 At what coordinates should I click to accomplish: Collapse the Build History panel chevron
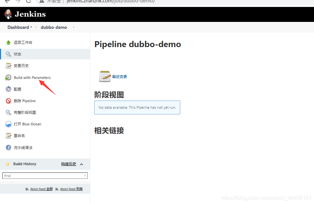[x=82, y=165]
